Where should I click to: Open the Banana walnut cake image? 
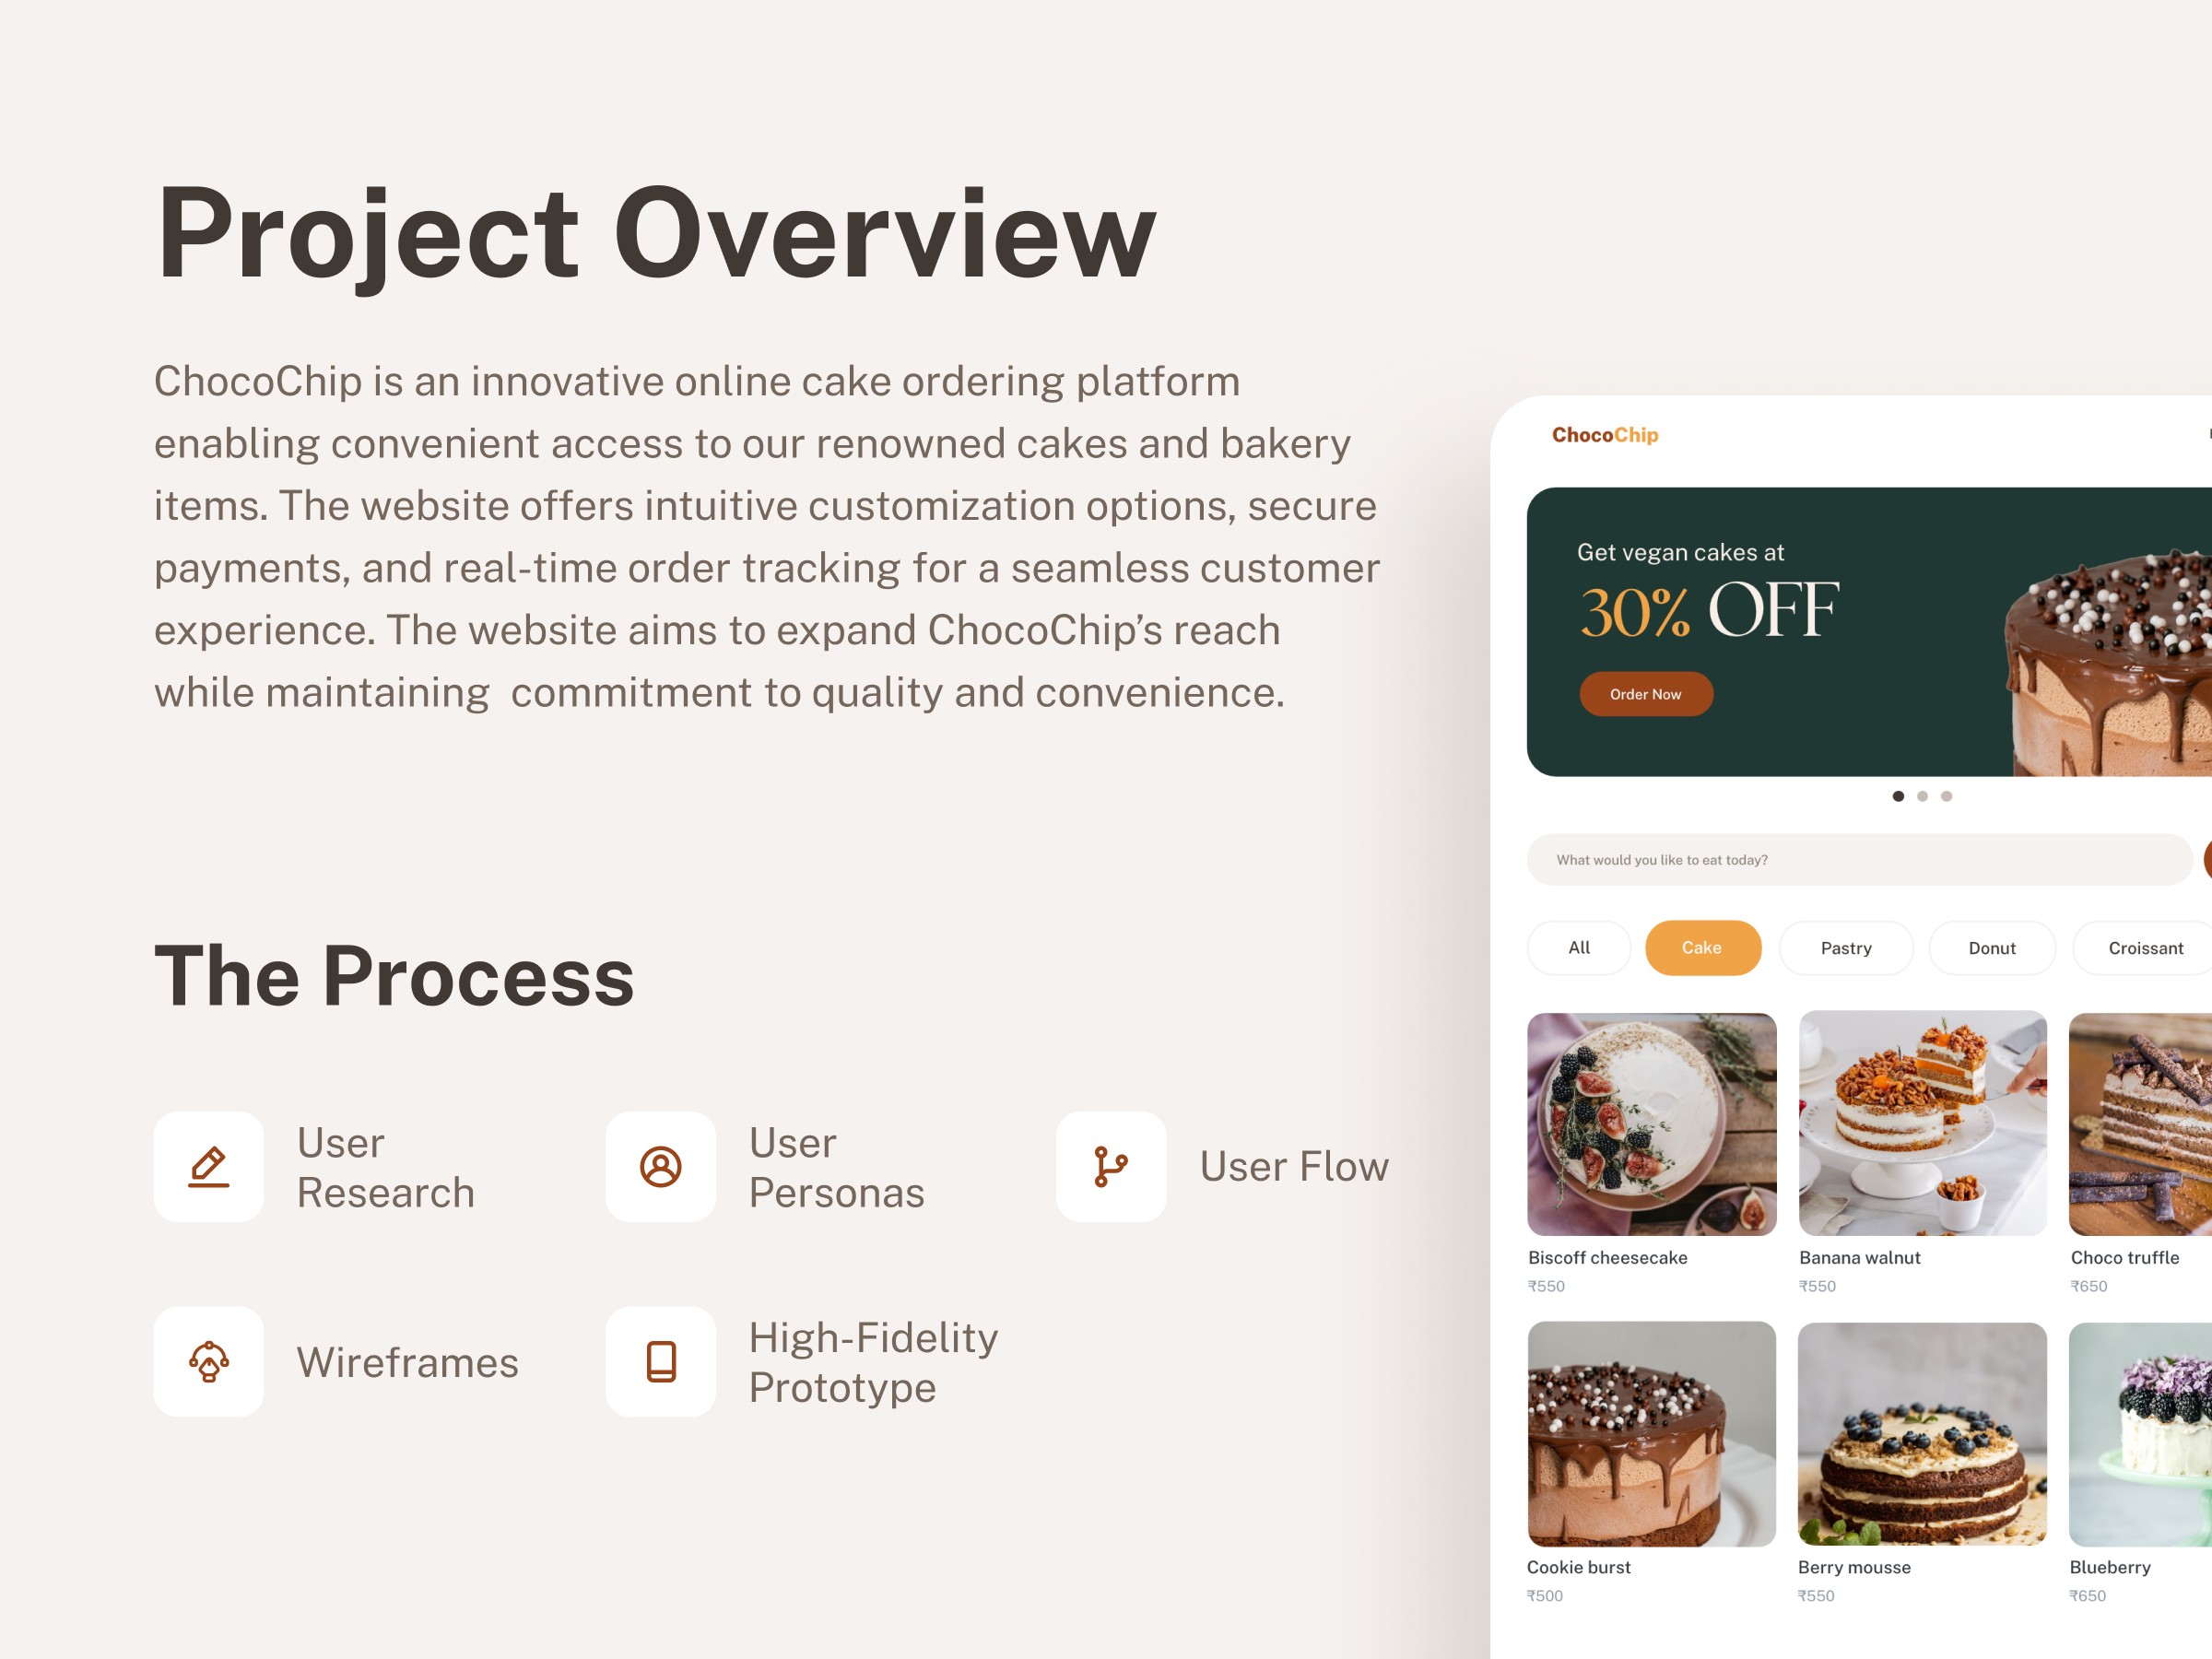(1922, 1124)
